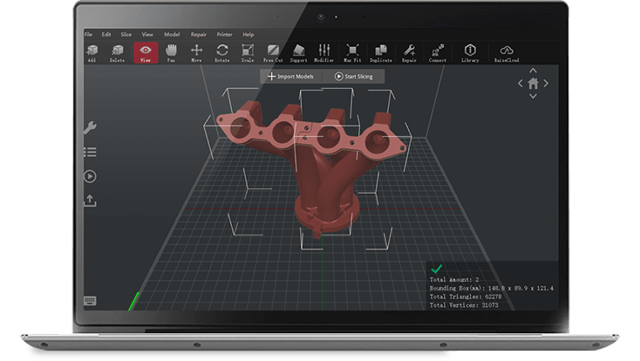Screen dimensions: 640x361
Task: Click the Start Slicing button
Action: coord(354,77)
